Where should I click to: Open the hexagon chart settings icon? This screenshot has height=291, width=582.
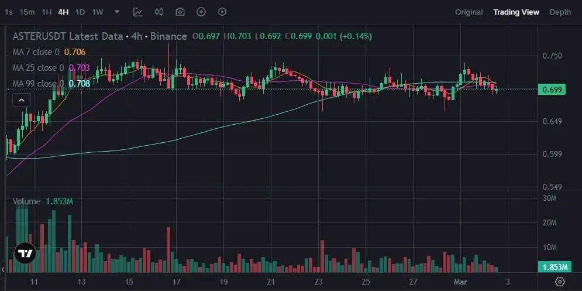click(x=222, y=12)
